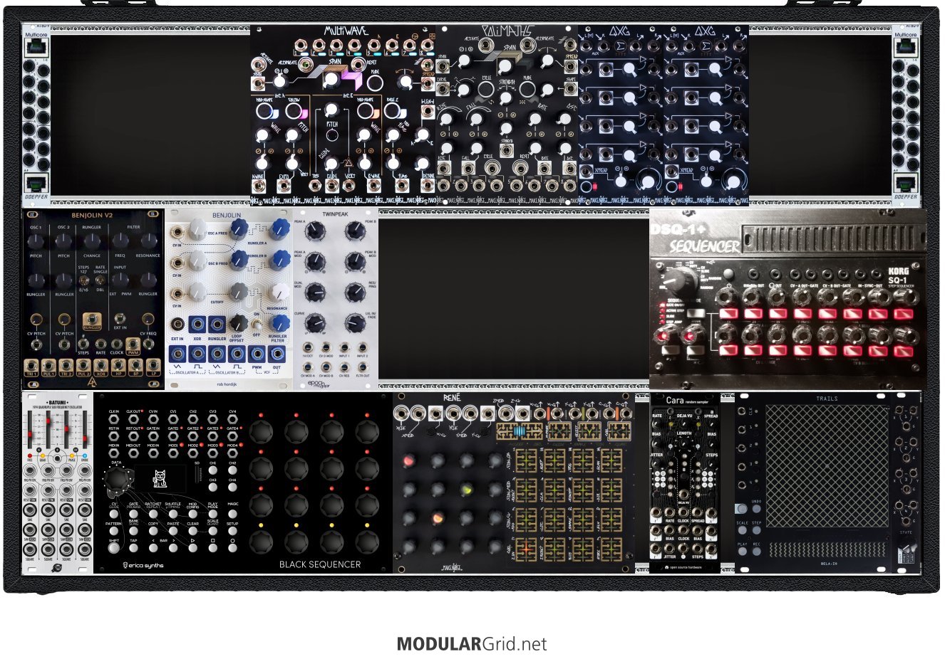Click the OSC 1 PITCH knob on Benjolin V2
This screenshot has height=659, width=945.
coord(36,241)
